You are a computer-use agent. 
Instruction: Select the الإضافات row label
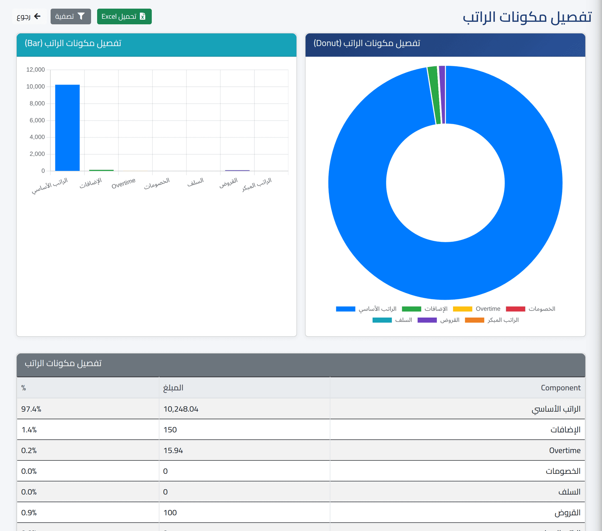(565, 429)
